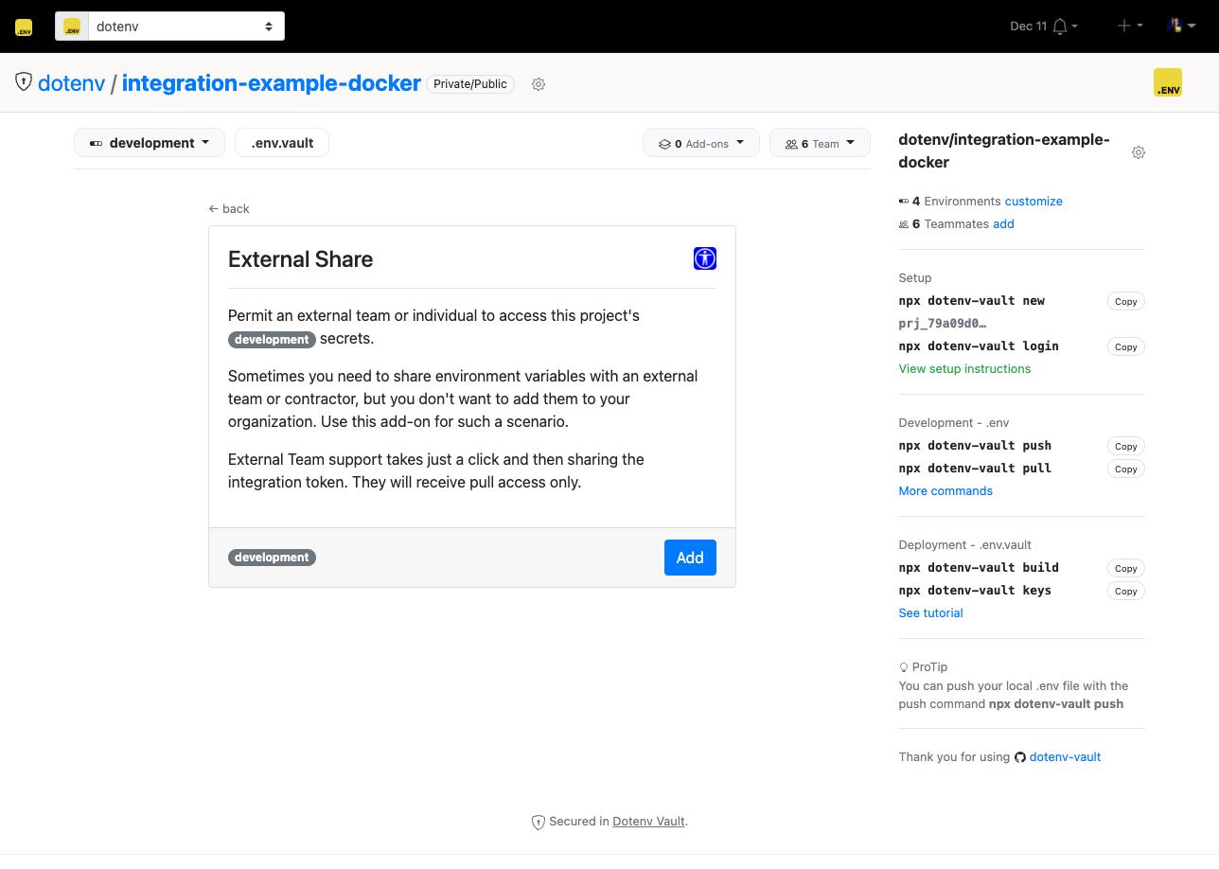Open the More commands link
1219x869 pixels.
click(945, 491)
